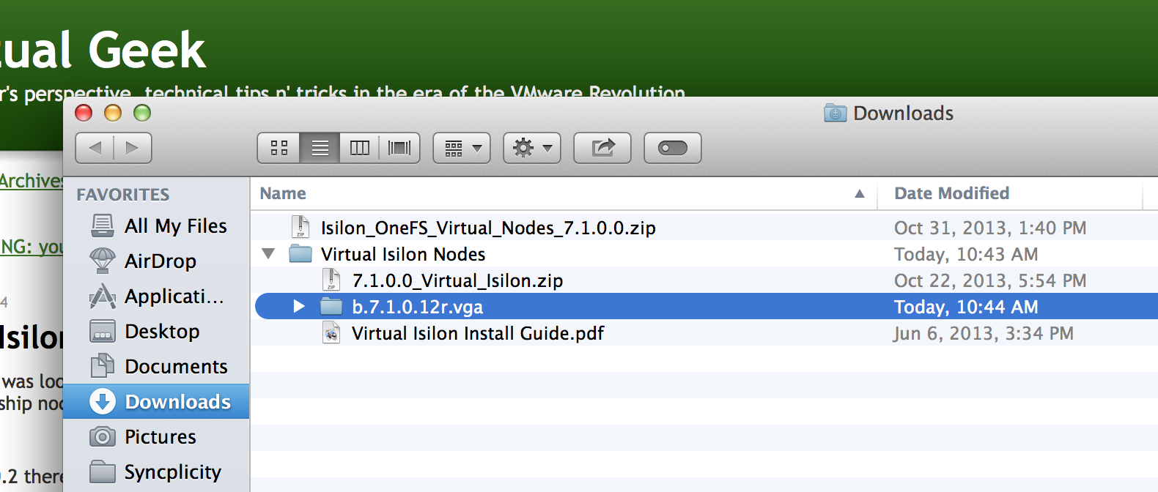Open the Syncplicity sidebar folder

coord(172,472)
